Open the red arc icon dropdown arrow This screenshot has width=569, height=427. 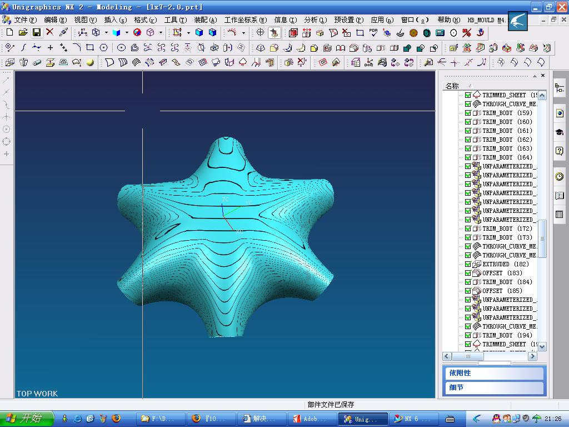[x=243, y=33]
